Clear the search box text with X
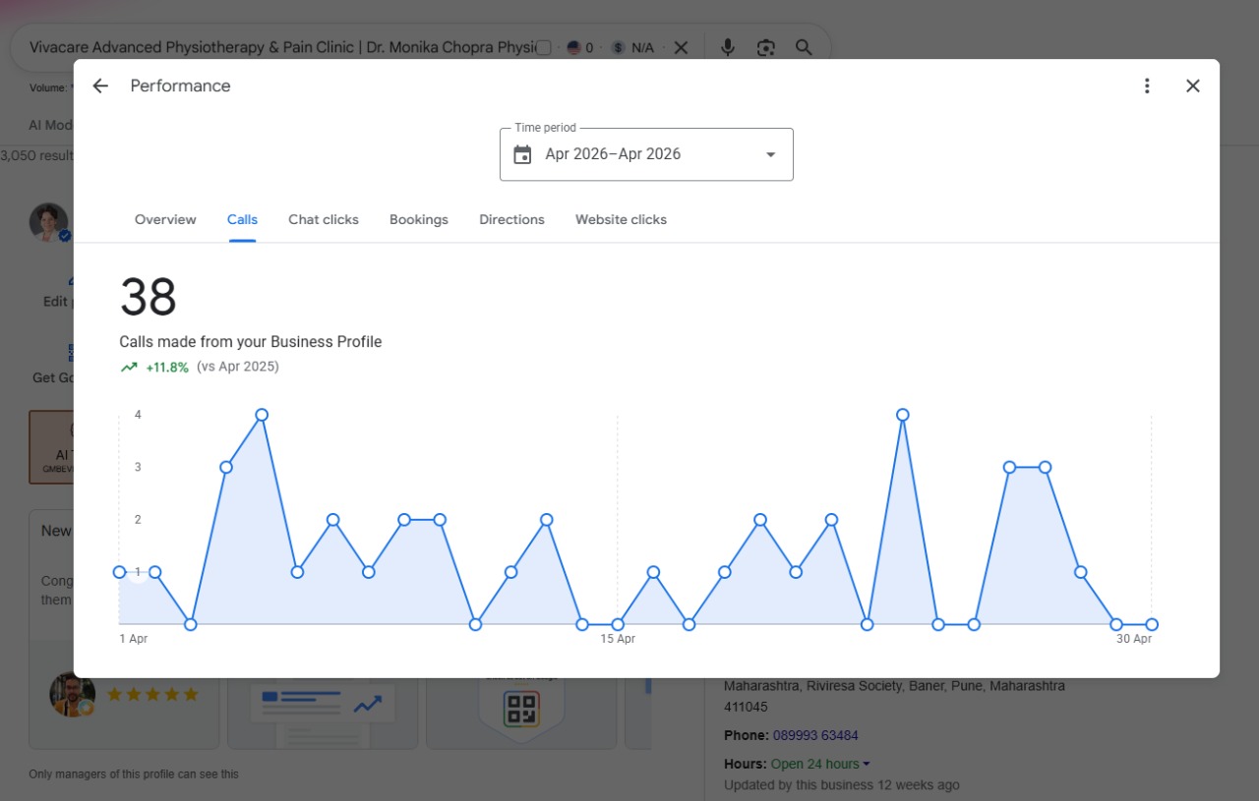The width and height of the screenshot is (1259, 801). (x=681, y=47)
